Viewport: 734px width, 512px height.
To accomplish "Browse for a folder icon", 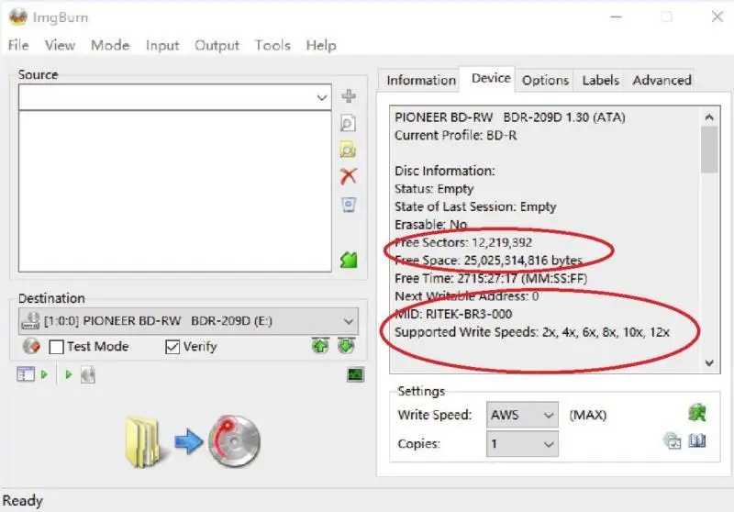I will 348,150.
